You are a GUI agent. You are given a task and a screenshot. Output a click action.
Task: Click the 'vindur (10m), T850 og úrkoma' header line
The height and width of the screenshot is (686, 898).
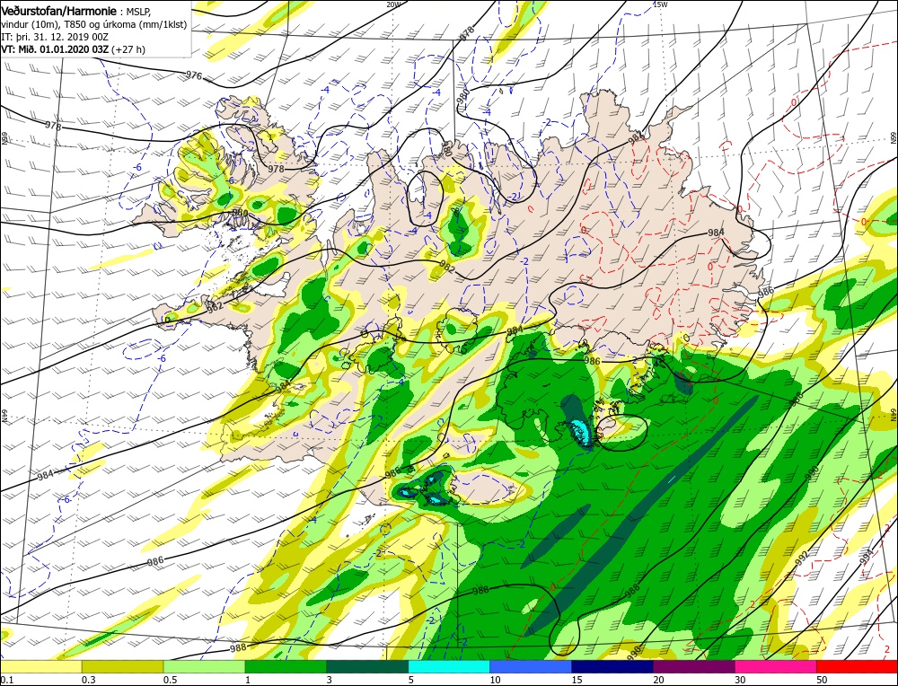pyautogui.click(x=94, y=23)
